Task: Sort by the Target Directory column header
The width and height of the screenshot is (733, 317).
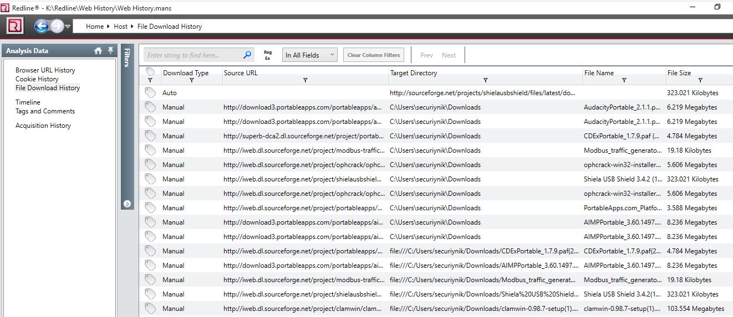Action: point(414,73)
